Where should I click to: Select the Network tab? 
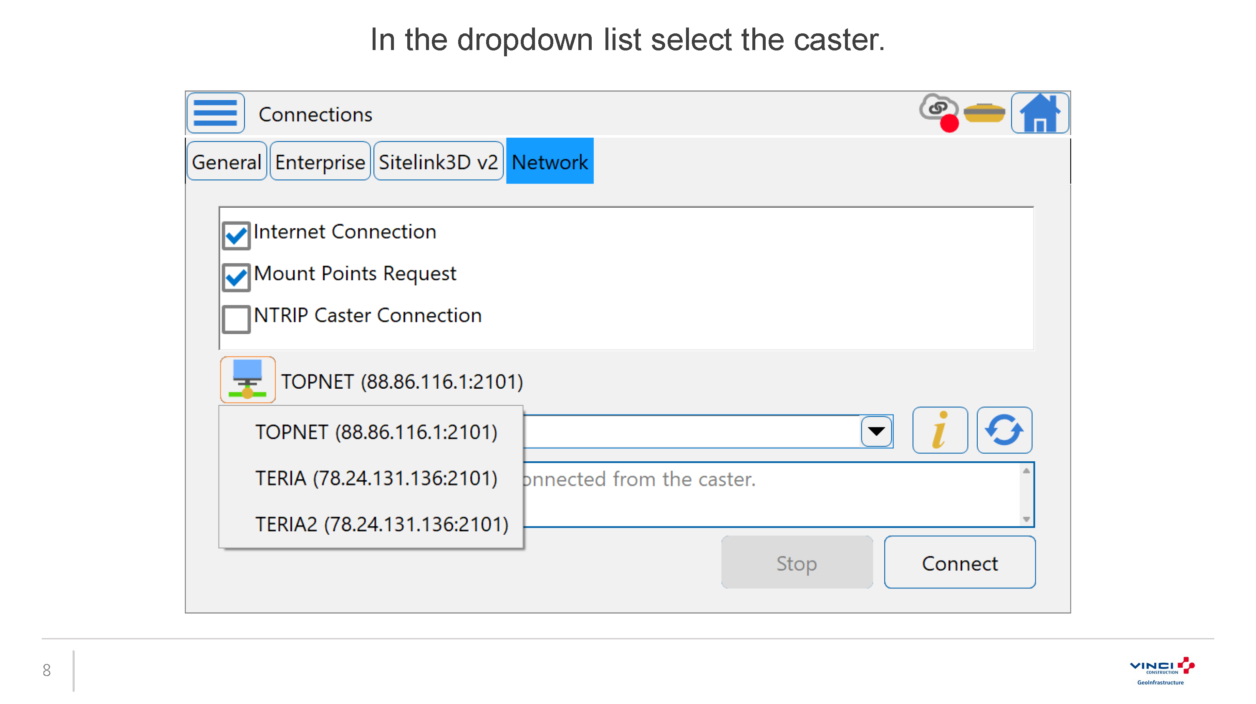550,161
